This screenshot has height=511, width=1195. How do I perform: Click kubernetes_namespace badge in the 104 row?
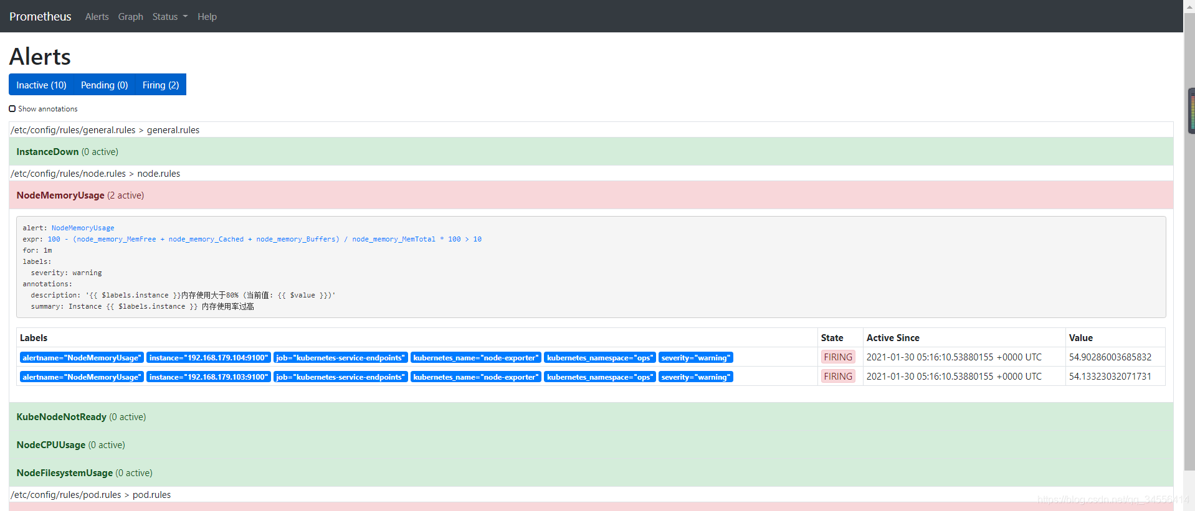click(600, 357)
